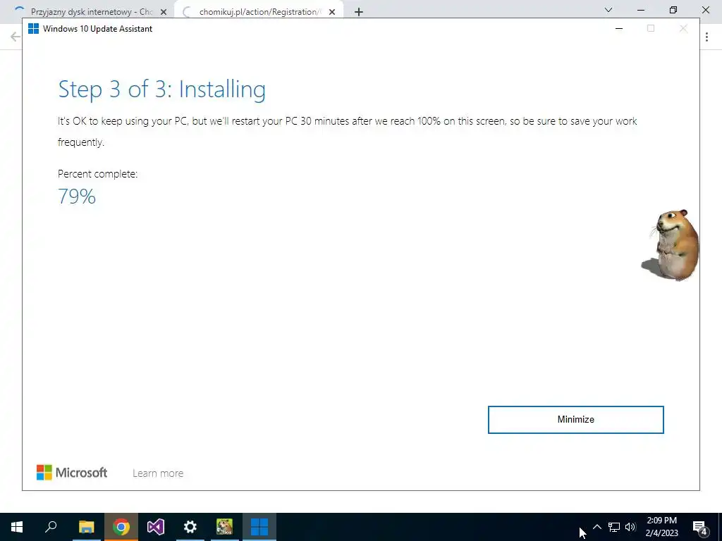Click the Microsoft logo in the Update Assistant footer

(x=72, y=473)
